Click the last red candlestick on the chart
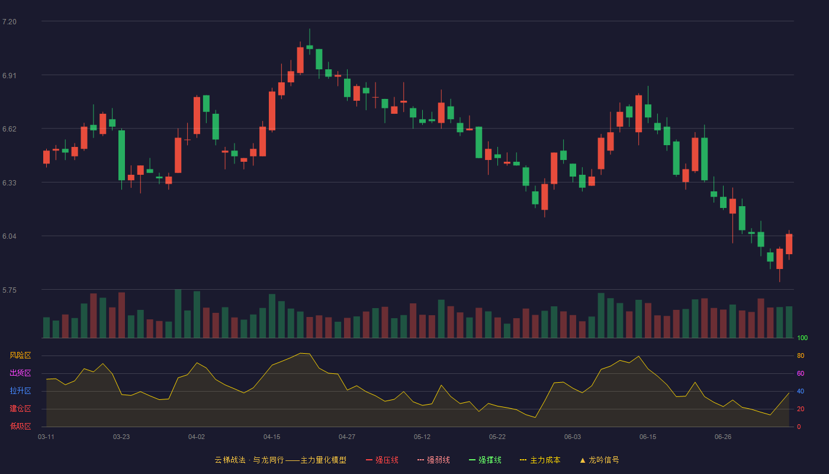Image resolution: width=829 pixels, height=474 pixels. coord(789,244)
